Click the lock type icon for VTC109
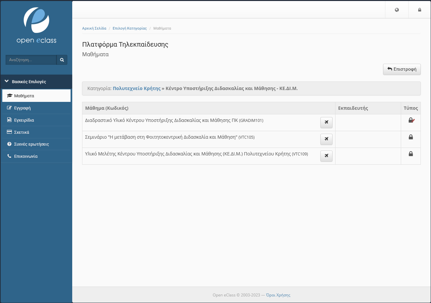Image resolution: width=431 pixels, height=303 pixels. click(411, 153)
